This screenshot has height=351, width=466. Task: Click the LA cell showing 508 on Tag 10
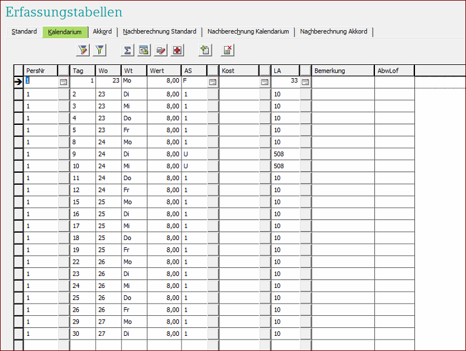pyautogui.click(x=285, y=166)
